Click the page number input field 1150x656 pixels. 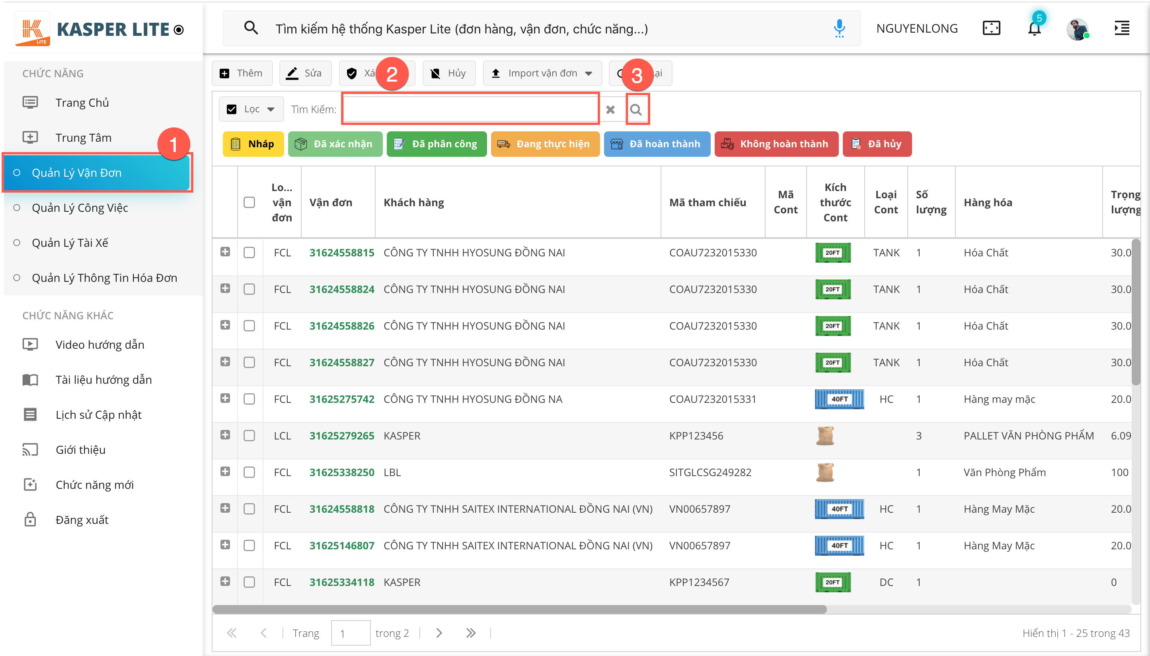(x=350, y=633)
